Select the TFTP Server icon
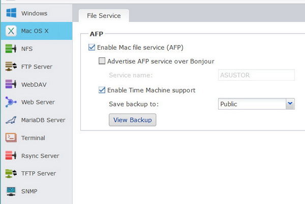The image size is (305, 204). click(11, 174)
